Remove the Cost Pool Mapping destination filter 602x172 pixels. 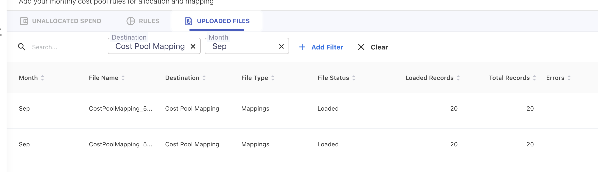193,46
